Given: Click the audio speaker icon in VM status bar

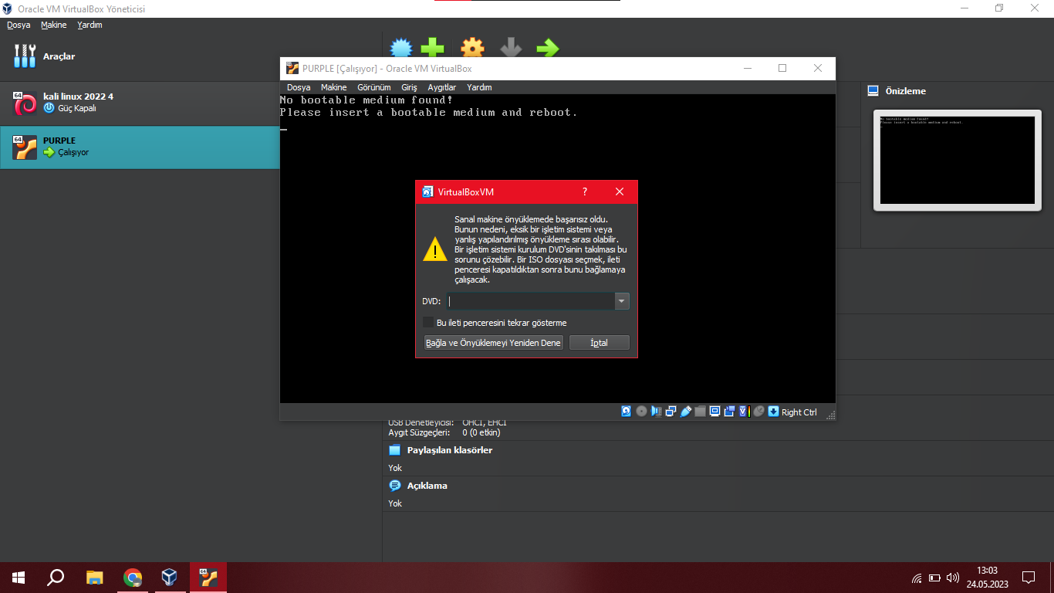Looking at the screenshot, I should point(656,412).
